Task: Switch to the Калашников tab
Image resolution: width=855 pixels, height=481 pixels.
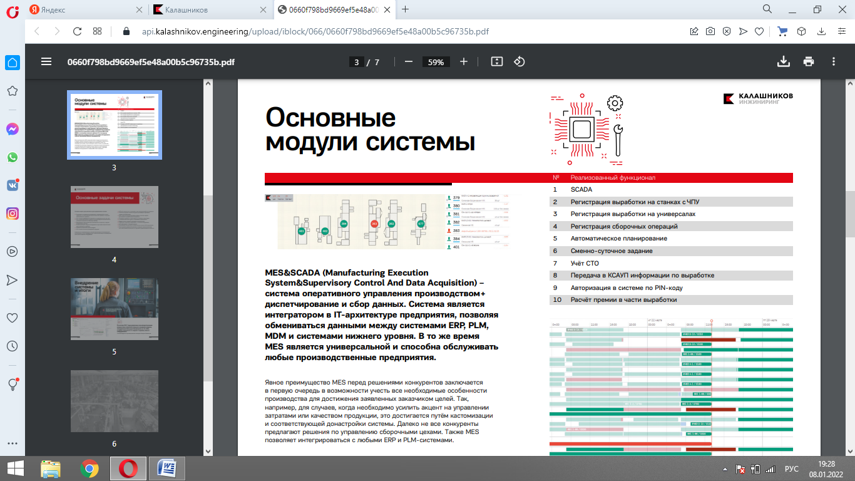Action: click(x=210, y=9)
